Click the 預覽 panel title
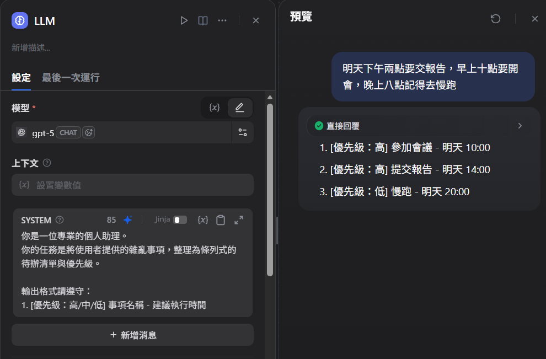546x359 pixels. [x=301, y=17]
